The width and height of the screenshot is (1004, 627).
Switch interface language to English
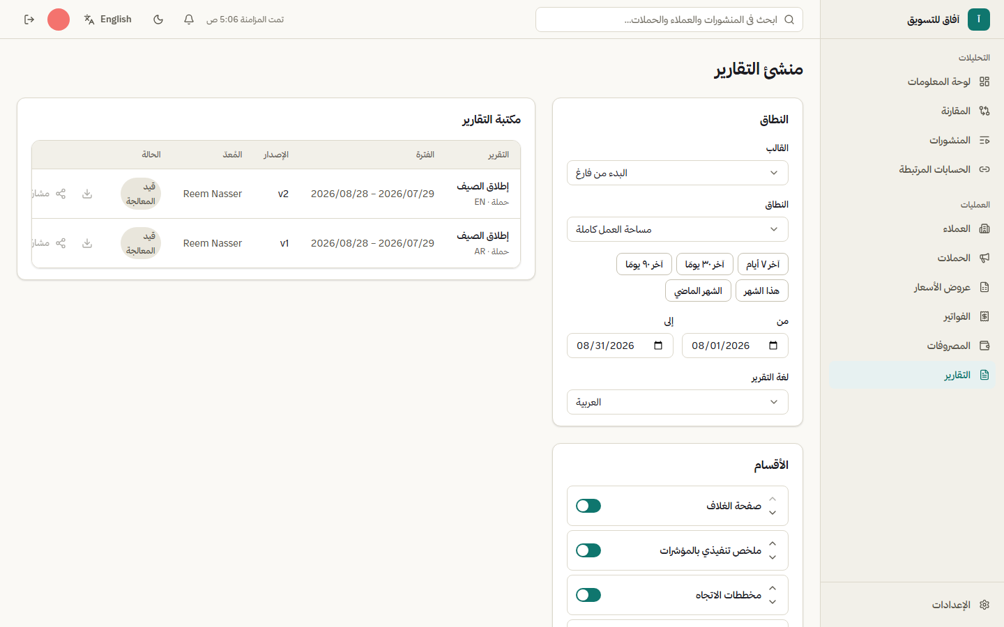click(108, 20)
